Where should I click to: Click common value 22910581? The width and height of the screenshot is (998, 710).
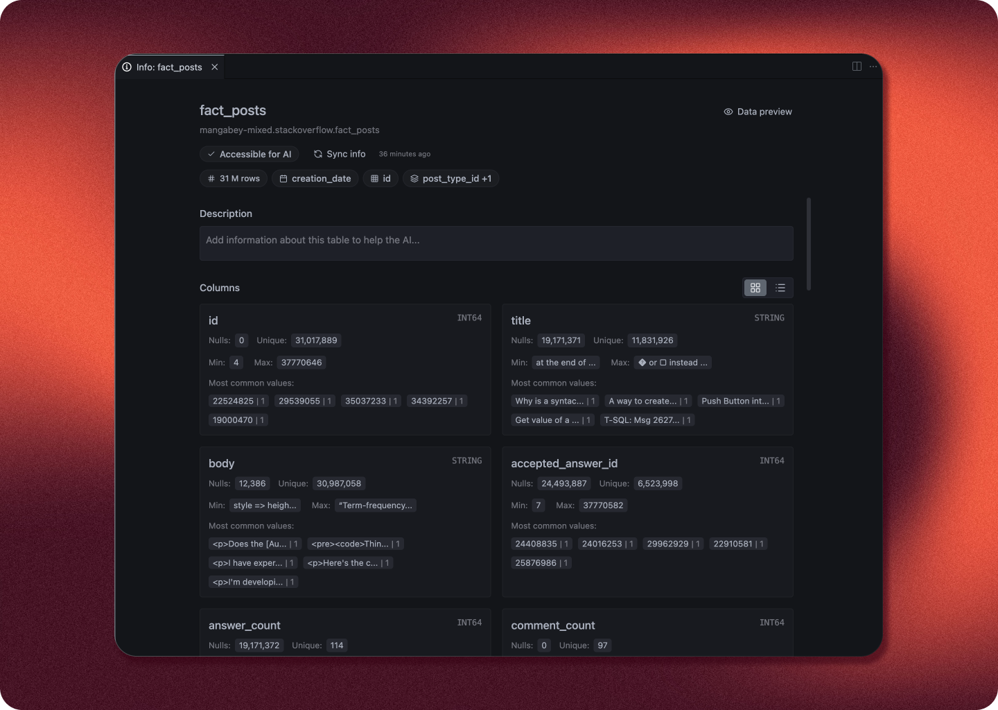tap(739, 544)
